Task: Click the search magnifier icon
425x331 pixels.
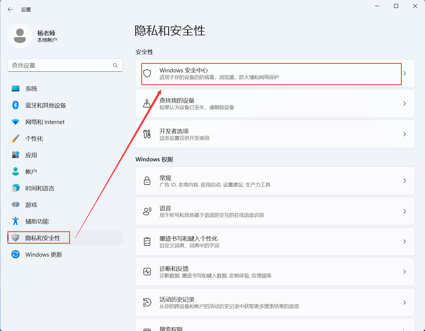Action: 115,65
